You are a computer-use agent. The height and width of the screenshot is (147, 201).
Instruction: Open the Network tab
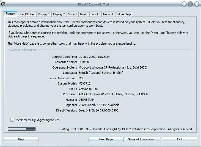(108, 14)
